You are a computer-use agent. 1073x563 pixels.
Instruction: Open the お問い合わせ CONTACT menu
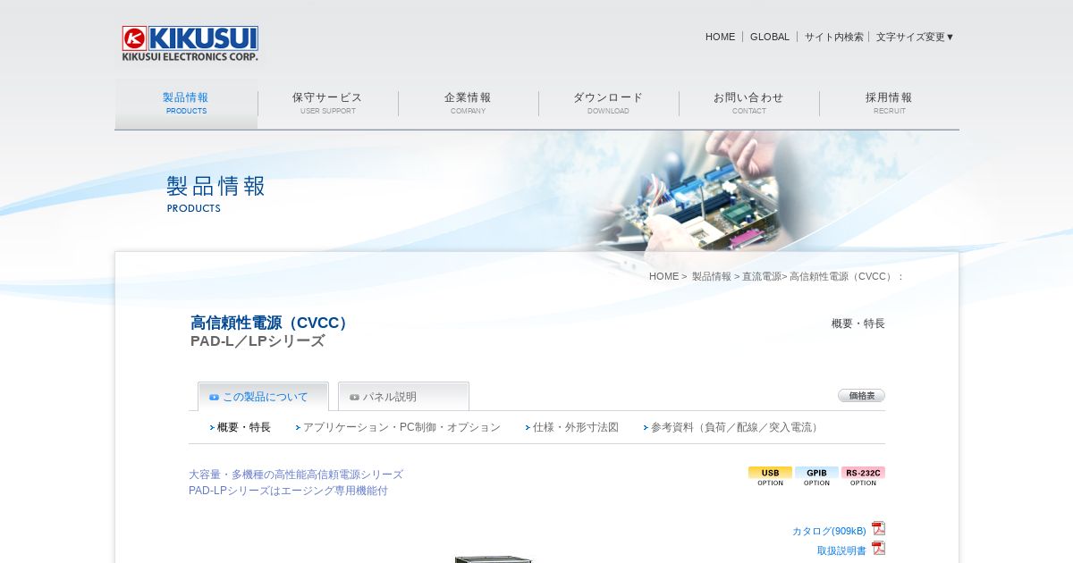click(748, 104)
